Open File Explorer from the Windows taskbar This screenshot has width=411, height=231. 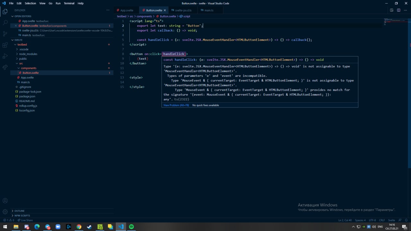[16, 227]
